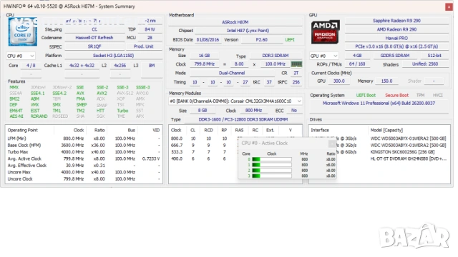This screenshot has width=458, height=257.
Task: Click the Haswell-DT Refresh codename field
Action: coord(94,38)
